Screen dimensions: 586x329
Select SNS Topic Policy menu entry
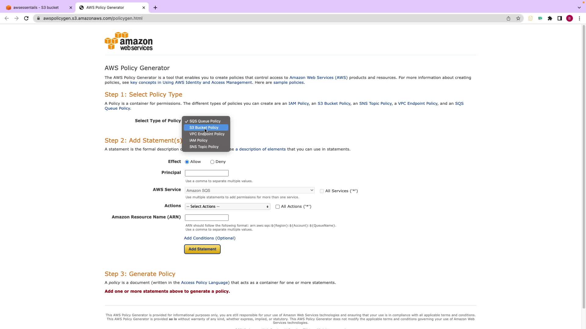click(x=204, y=147)
